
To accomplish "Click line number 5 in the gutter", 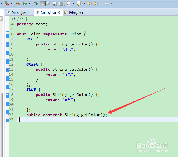I will tap(12, 29).
